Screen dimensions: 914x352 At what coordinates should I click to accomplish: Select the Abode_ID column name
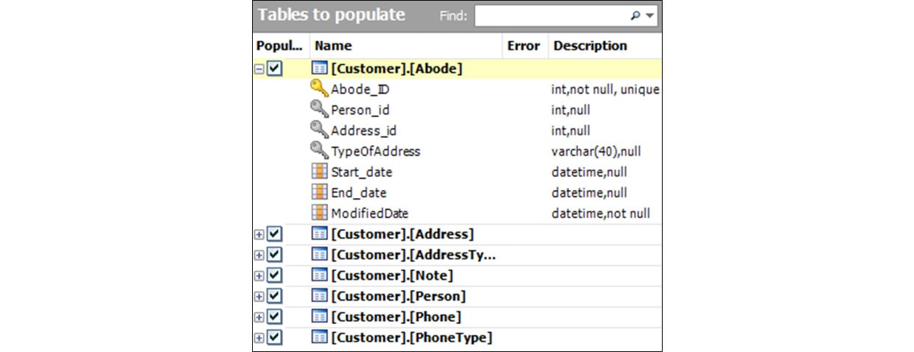[360, 89]
